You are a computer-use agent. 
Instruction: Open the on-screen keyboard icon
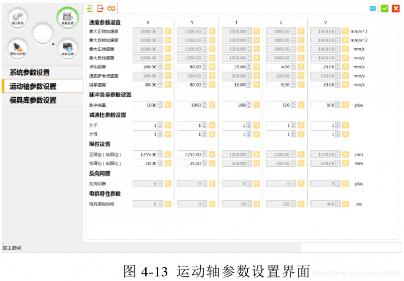tap(373, 8)
